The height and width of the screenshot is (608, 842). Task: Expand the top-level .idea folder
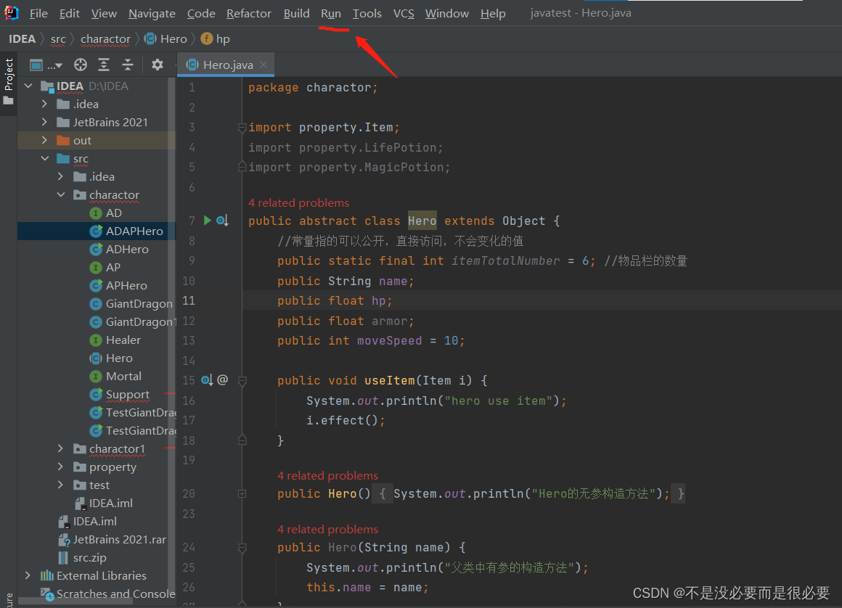point(44,104)
